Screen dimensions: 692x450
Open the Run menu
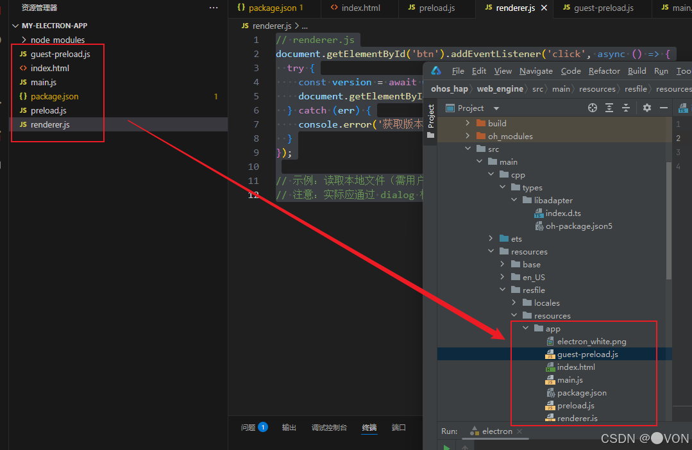pyautogui.click(x=661, y=71)
